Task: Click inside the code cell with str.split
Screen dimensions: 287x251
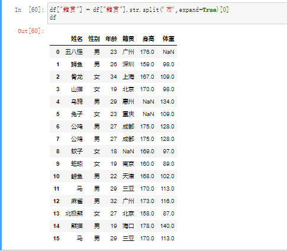Action: 167,14
